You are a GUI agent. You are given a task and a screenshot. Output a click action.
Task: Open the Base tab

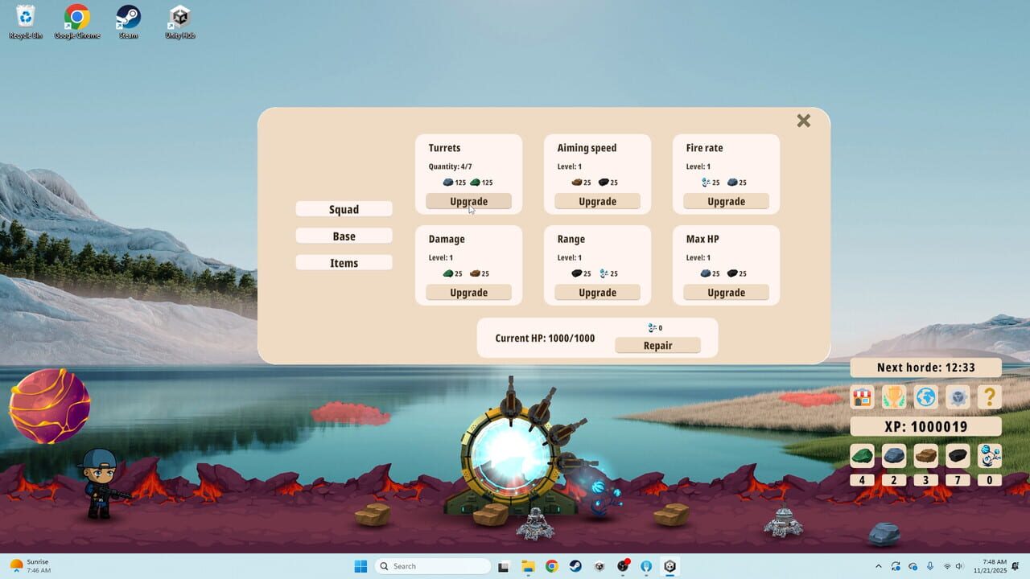(x=344, y=236)
